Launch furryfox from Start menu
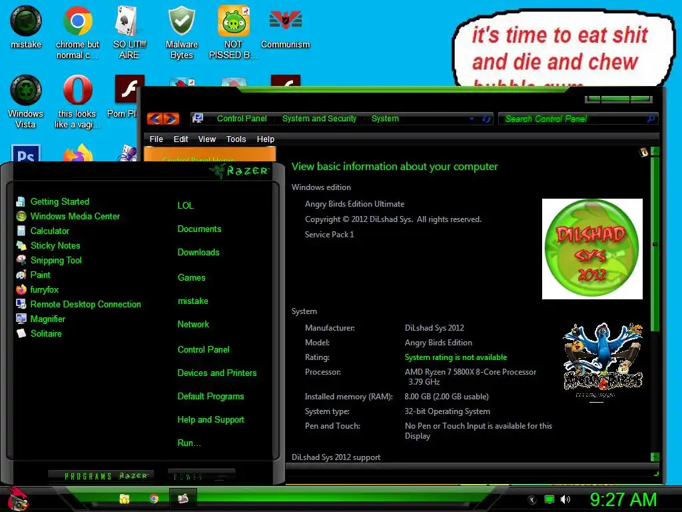Viewport: 682px width, 512px height. pos(37,290)
